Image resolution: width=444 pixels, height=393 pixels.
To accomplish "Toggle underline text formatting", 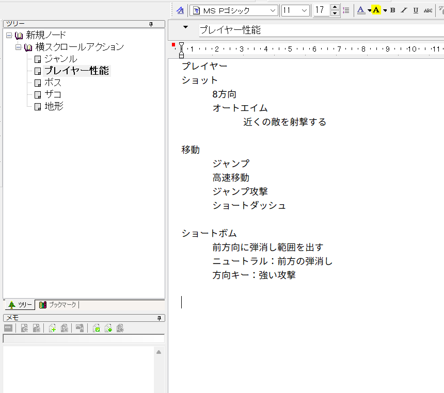I will (416, 10).
